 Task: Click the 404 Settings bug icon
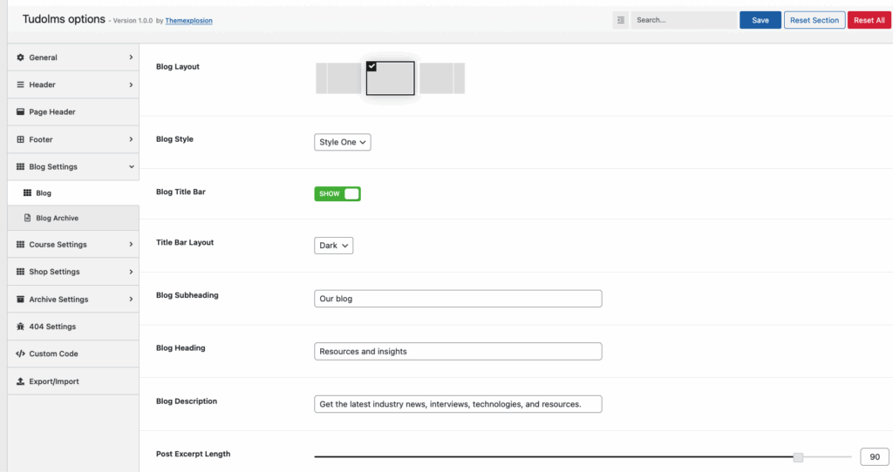click(x=21, y=327)
